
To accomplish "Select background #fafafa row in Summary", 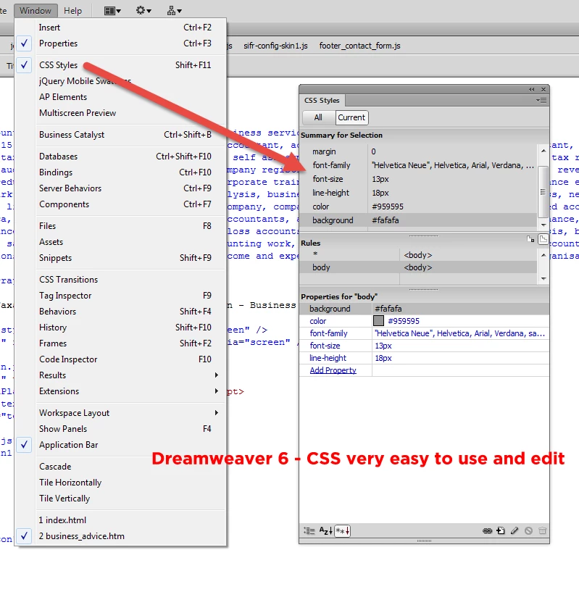I will tap(418, 220).
